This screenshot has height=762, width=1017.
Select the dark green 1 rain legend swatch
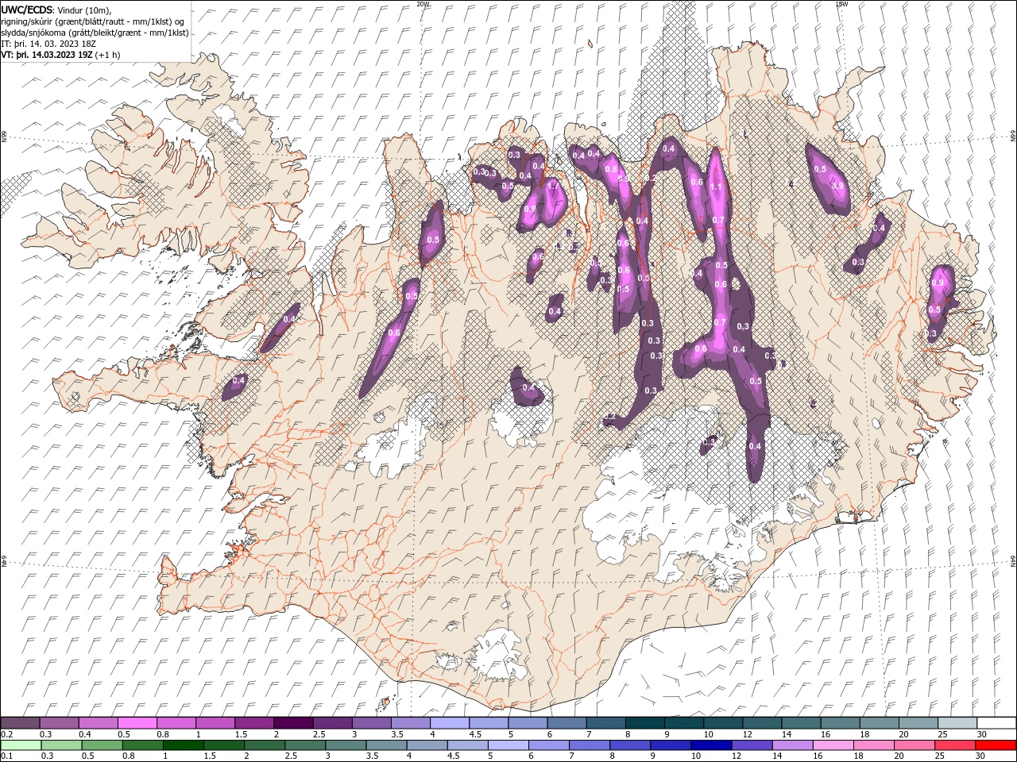pyautogui.click(x=183, y=745)
